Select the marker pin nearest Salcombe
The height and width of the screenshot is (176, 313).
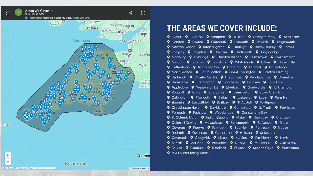(x=99, y=103)
